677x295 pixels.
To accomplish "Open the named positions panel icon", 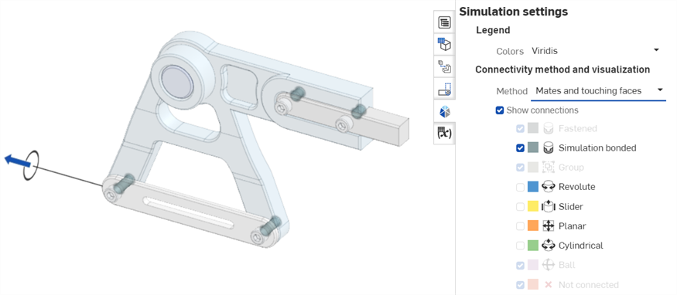I will [x=444, y=89].
